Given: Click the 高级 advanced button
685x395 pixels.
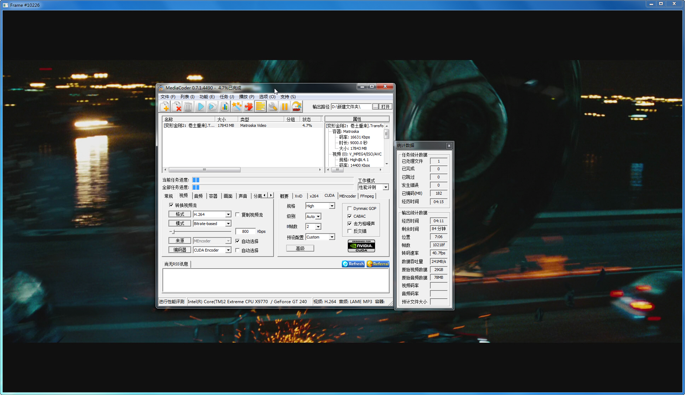Looking at the screenshot, I should pyautogui.click(x=300, y=248).
